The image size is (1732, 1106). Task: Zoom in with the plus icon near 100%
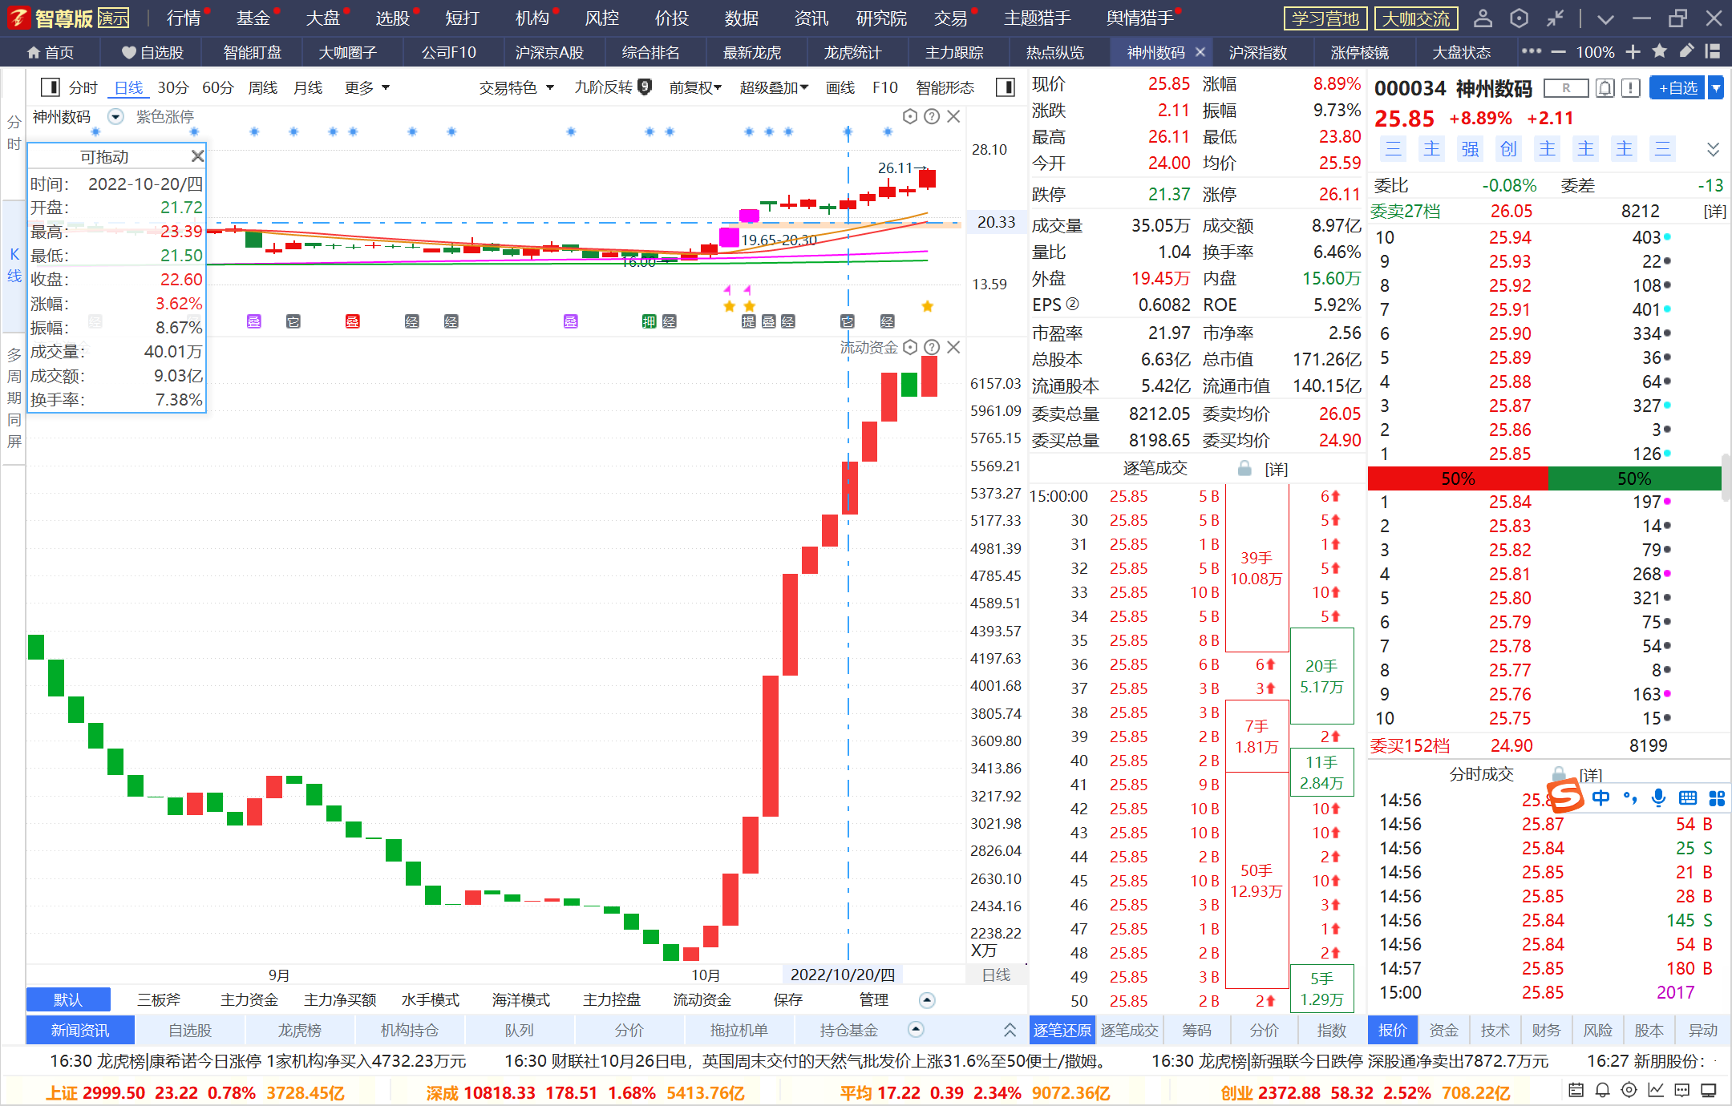(x=1633, y=52)
